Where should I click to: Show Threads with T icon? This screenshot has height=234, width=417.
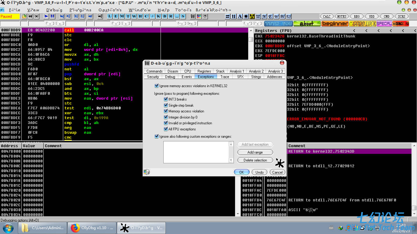pos(128,16)
